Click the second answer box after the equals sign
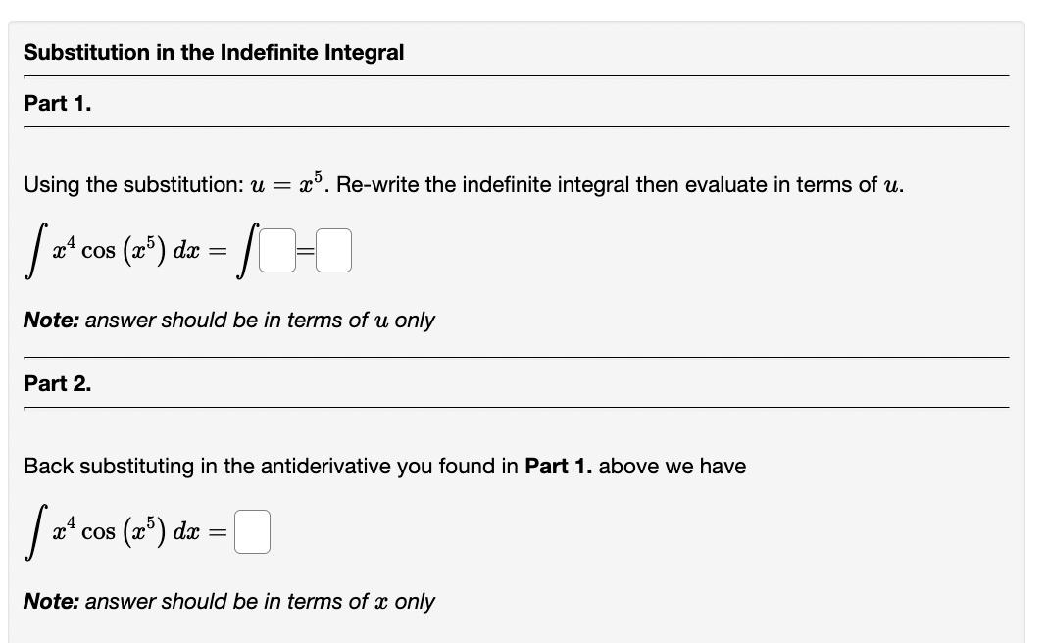 tap(334, 252)
